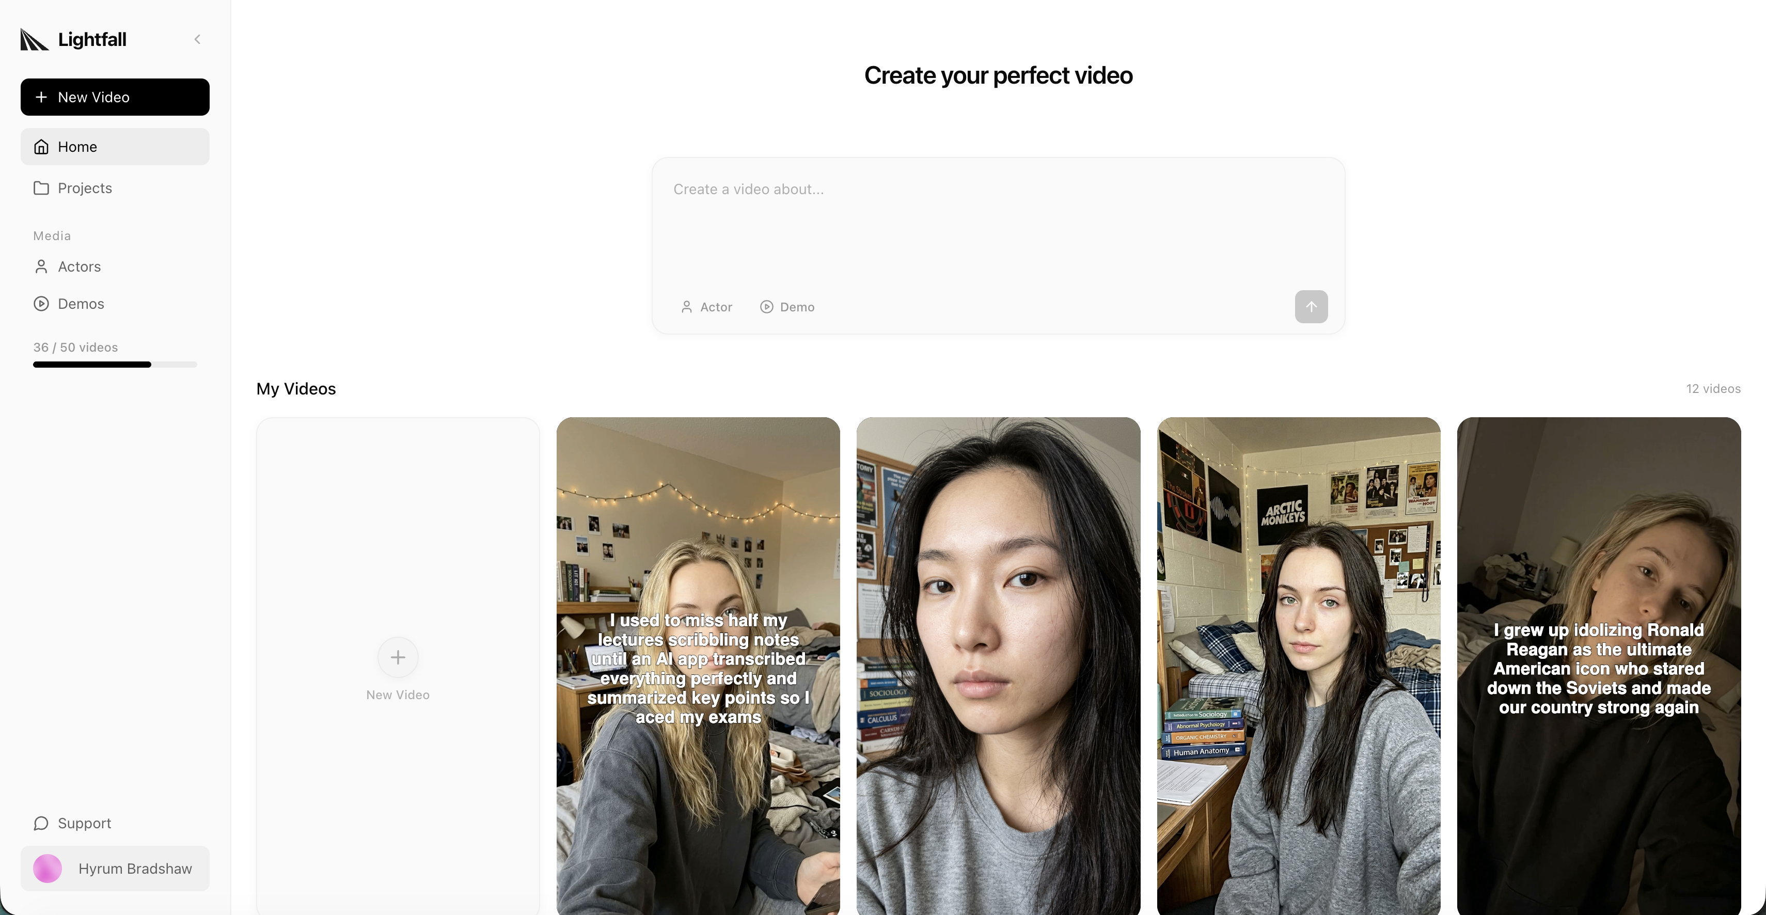Screen dimensions: 1766x915
Task: Click the black New Video button
Action: [x=115, y=97]
